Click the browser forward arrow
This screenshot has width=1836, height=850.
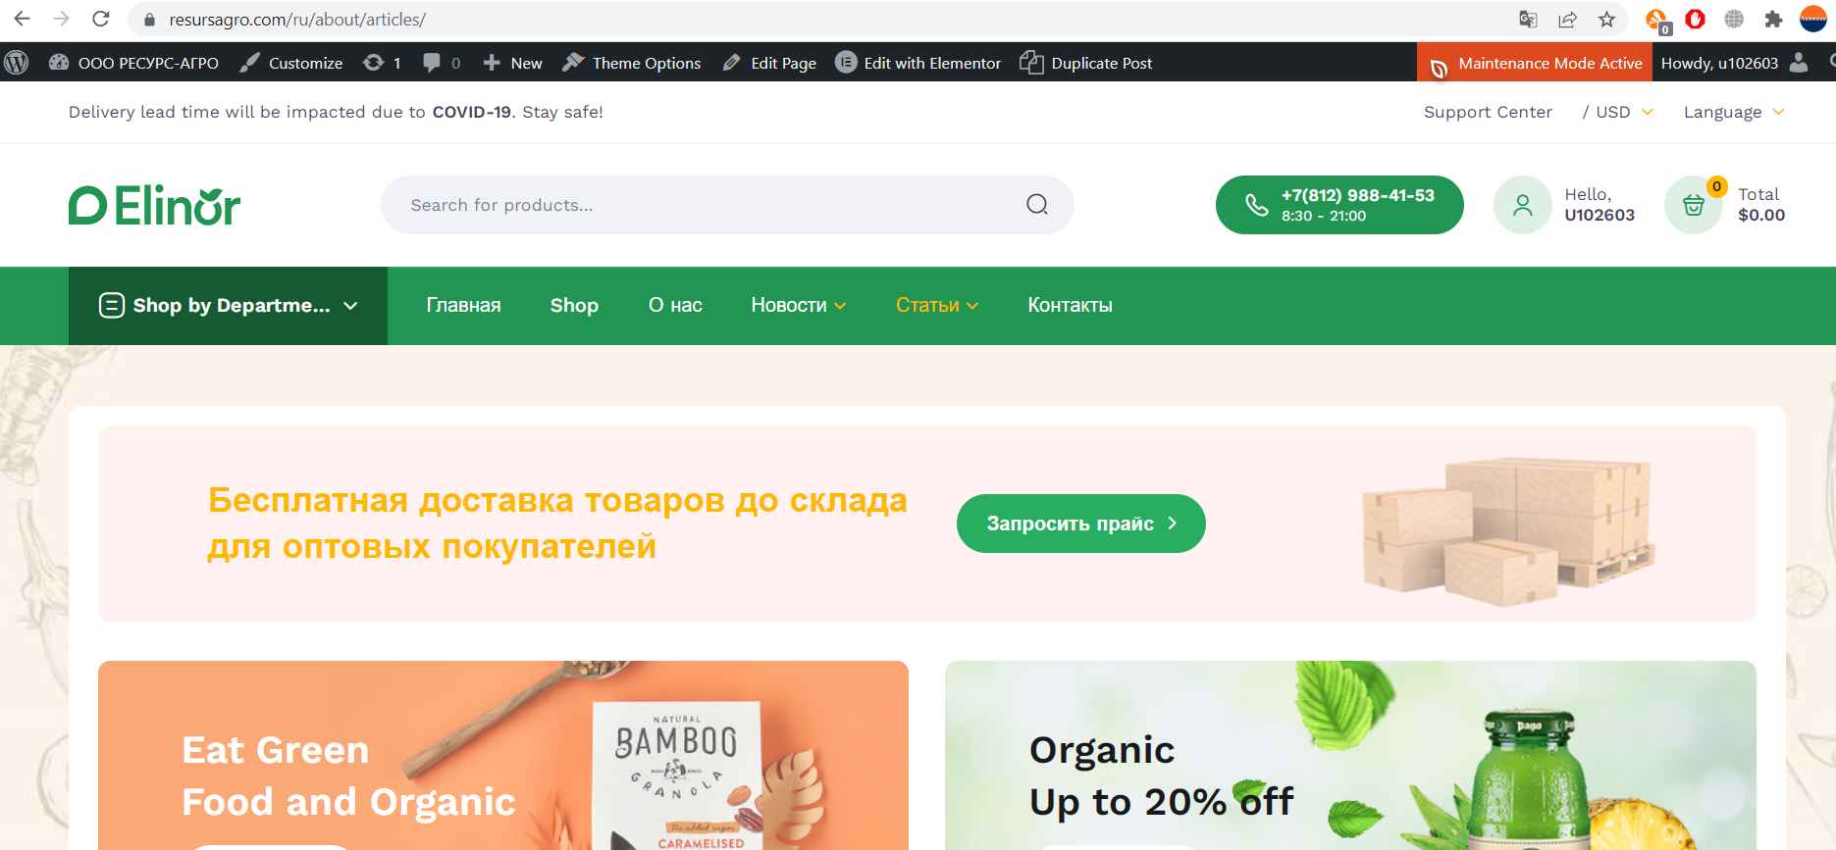61,19
